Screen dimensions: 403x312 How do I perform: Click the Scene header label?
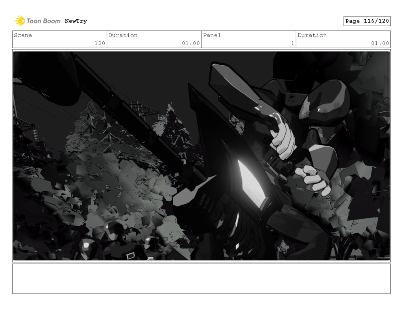point(22,35)
